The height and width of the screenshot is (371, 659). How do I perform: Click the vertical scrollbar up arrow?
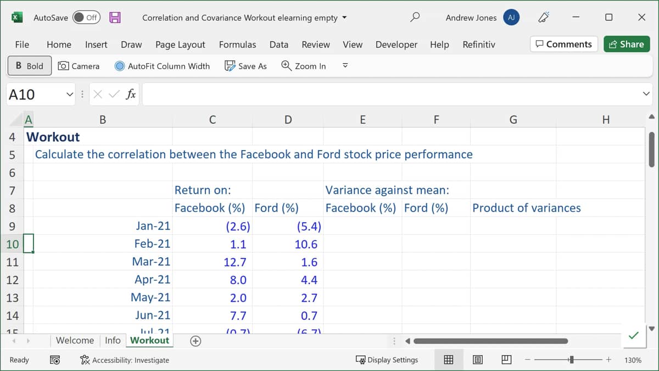(652, 117)
